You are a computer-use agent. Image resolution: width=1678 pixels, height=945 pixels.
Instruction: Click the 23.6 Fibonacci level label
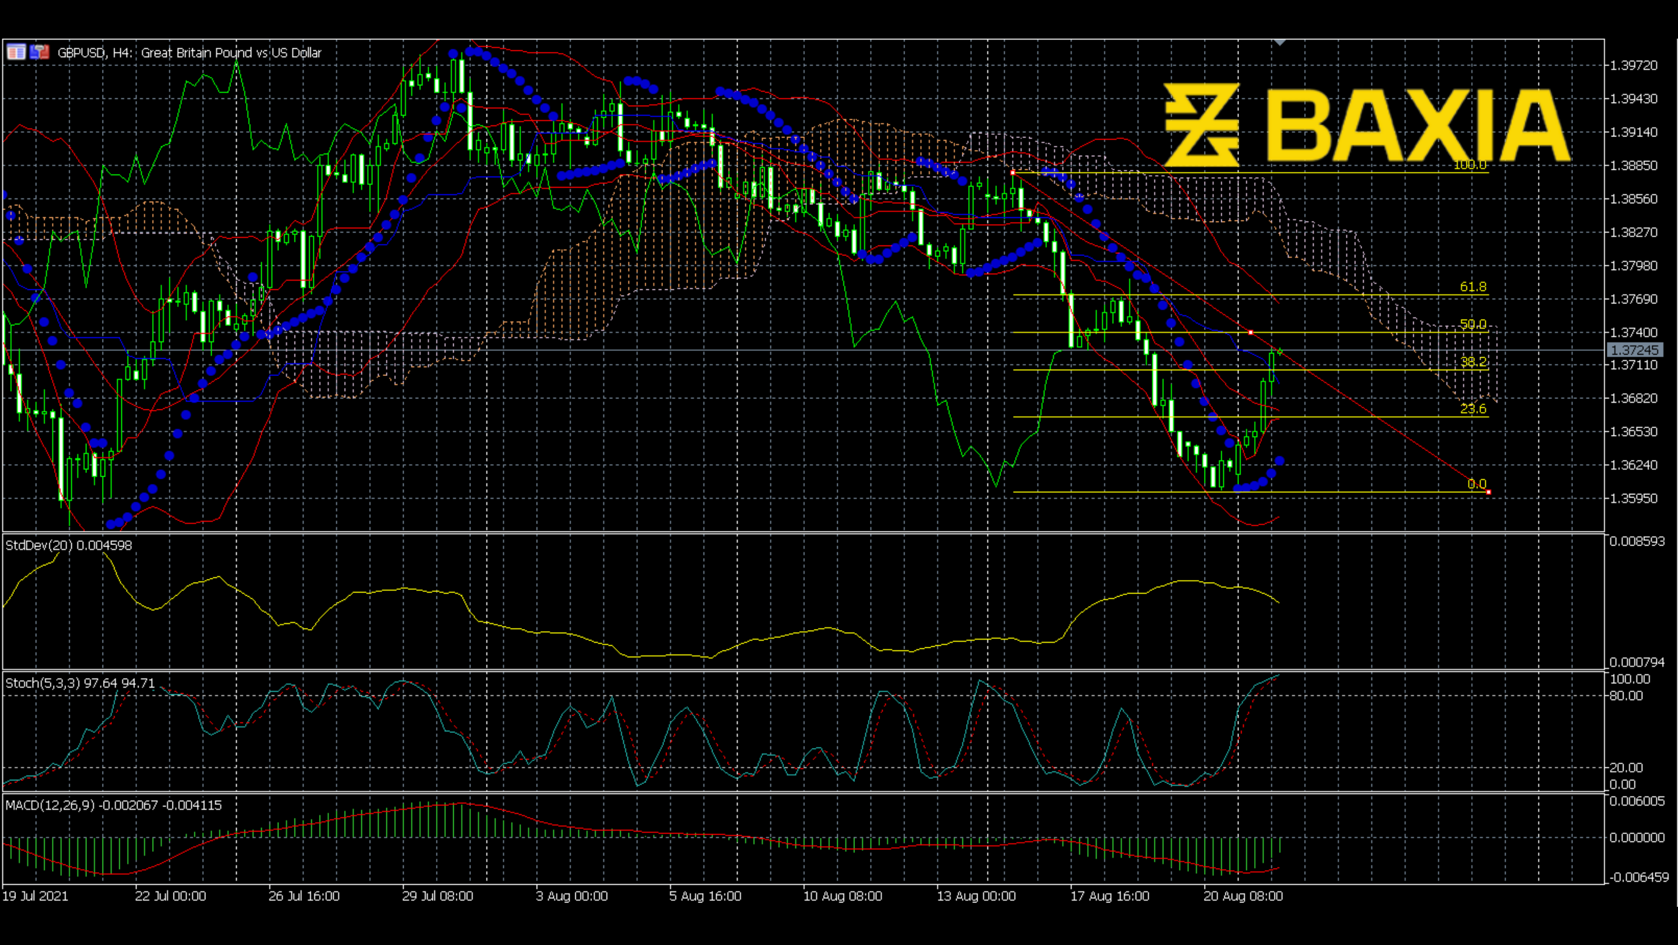(1473, 409)
